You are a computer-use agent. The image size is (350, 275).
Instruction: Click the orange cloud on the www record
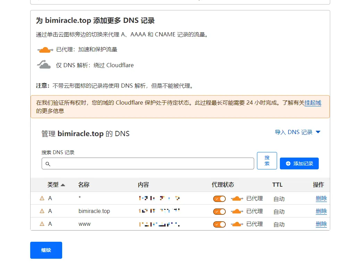237,224
